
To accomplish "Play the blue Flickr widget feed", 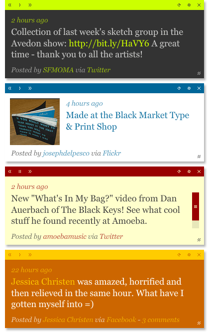I will (20, 88).
